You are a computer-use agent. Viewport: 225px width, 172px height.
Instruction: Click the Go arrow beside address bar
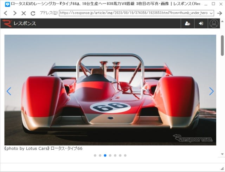(219, 13)
